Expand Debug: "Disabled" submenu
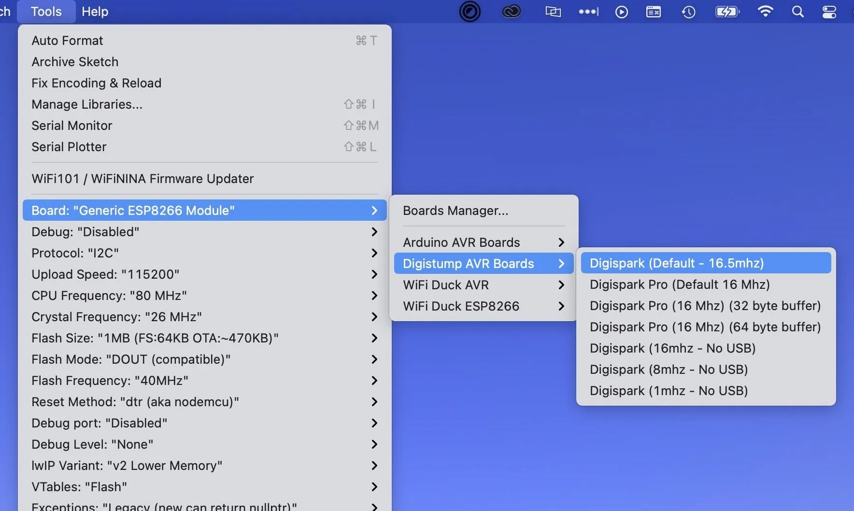The height and width of the screenshot is (511, 854). [x=205, y=232]
